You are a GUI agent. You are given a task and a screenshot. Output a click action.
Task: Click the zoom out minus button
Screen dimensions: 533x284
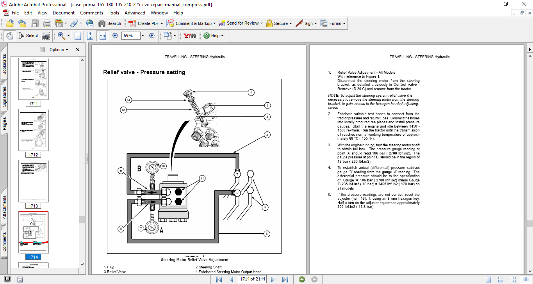tap(115, 35)
